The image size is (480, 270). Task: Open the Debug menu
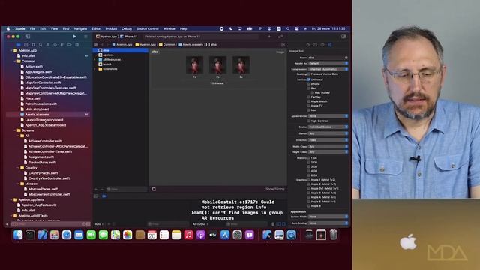[x=127, y=28]
